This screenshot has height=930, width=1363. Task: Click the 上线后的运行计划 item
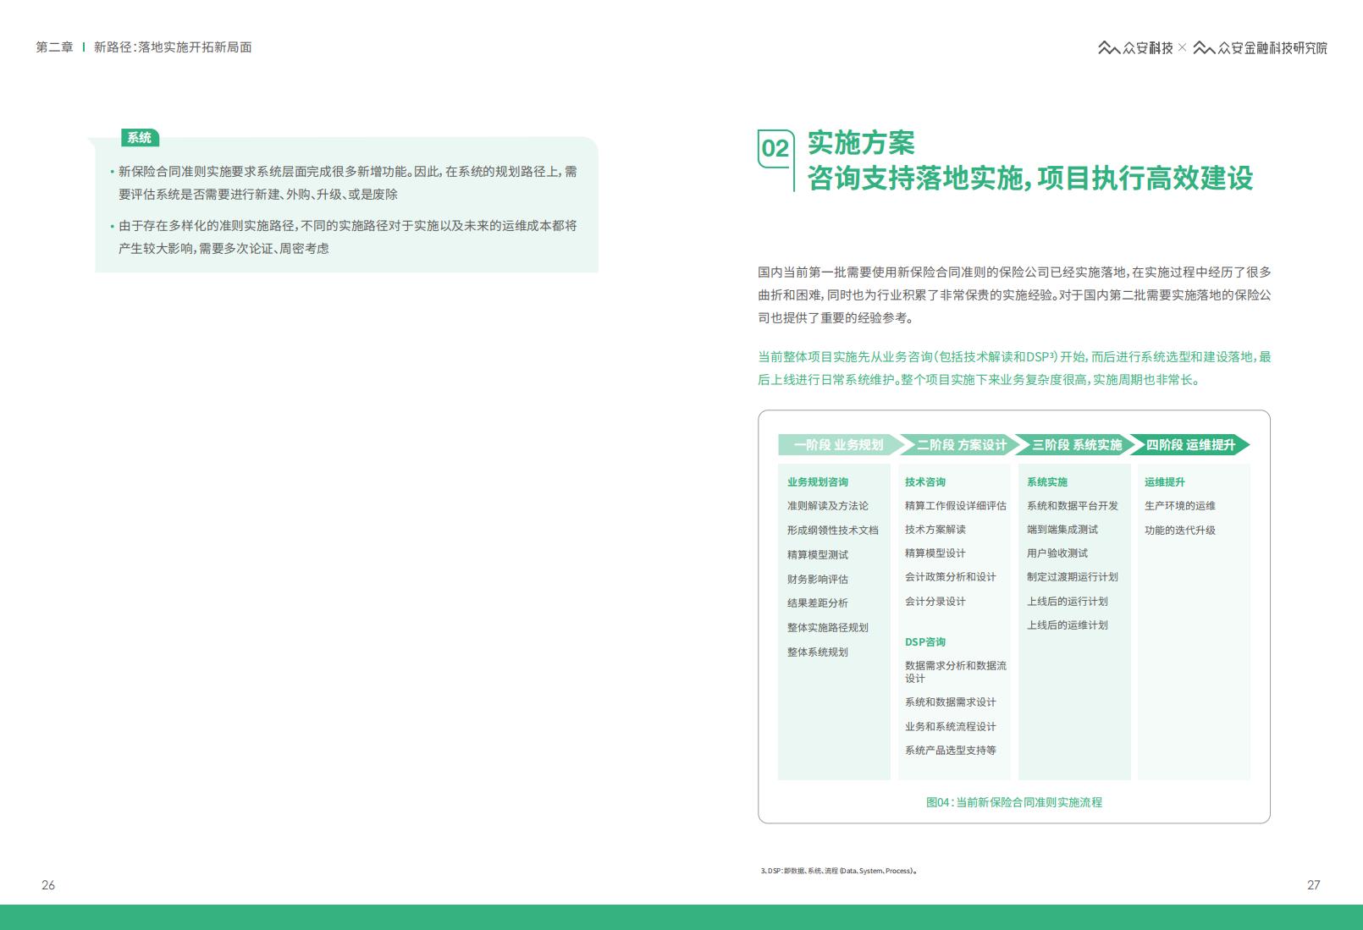click(1068, 602)
